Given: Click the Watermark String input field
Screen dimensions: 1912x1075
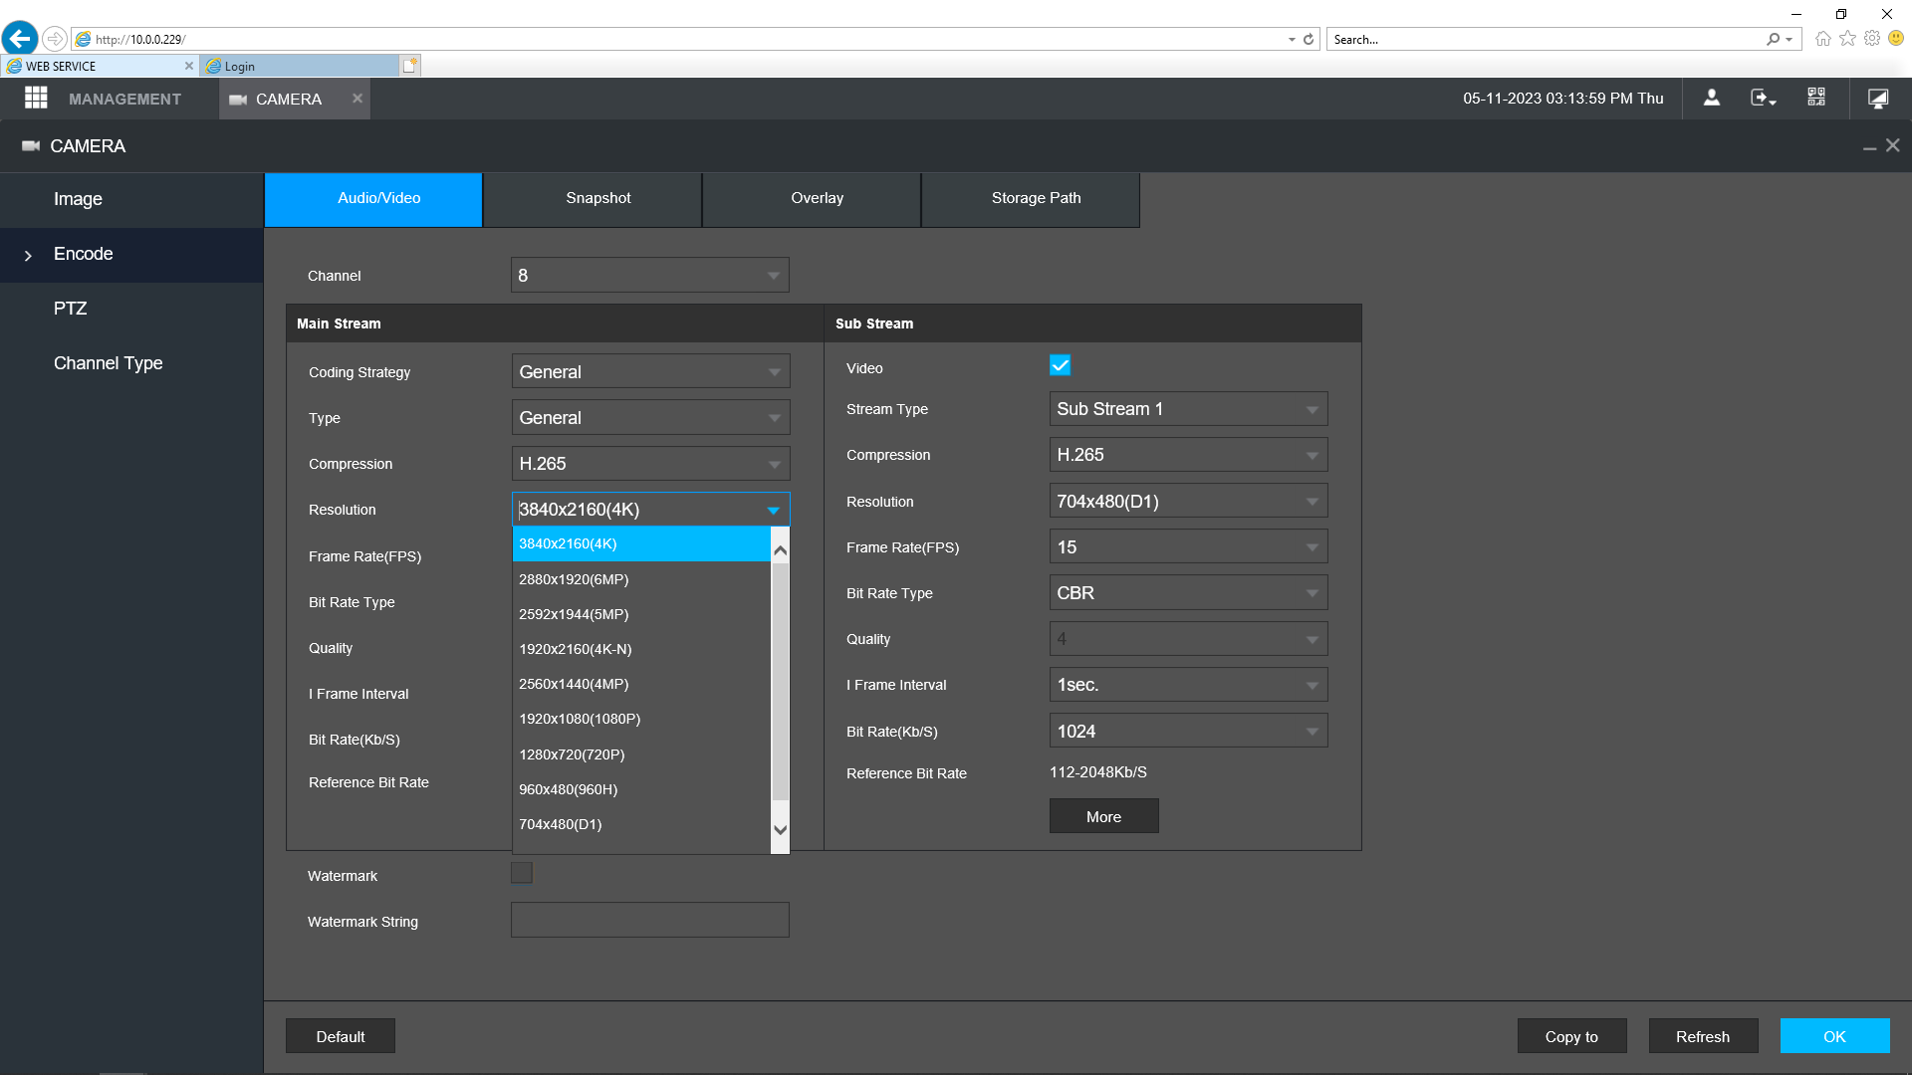Looking at the screenshot, I should click(650, 920).
